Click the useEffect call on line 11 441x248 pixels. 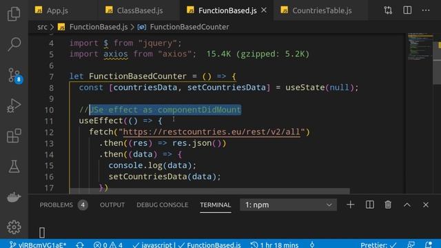[101, 121]
